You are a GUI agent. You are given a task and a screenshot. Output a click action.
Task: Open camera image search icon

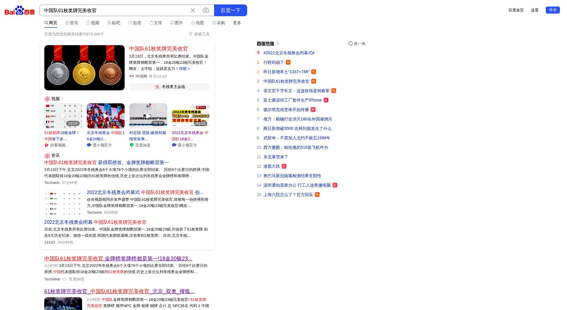click(x=206, y=10)
